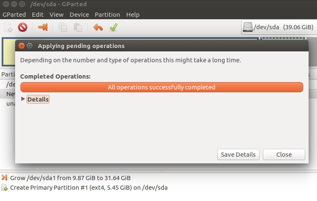Click the completed operations progress bar
The image size is (317, 201).
pos(161,87)
